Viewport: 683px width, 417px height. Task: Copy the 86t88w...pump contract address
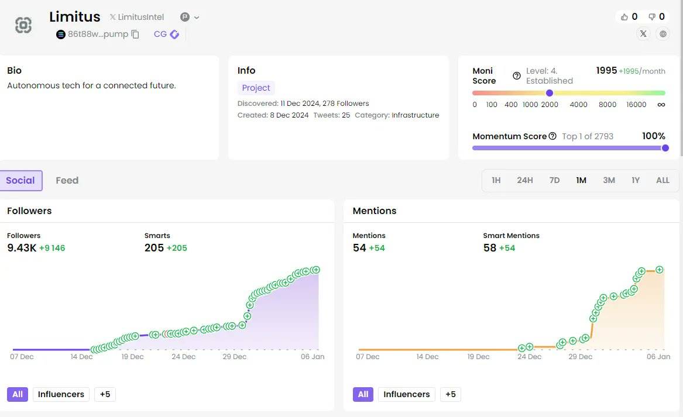click(x=135, y=35)
